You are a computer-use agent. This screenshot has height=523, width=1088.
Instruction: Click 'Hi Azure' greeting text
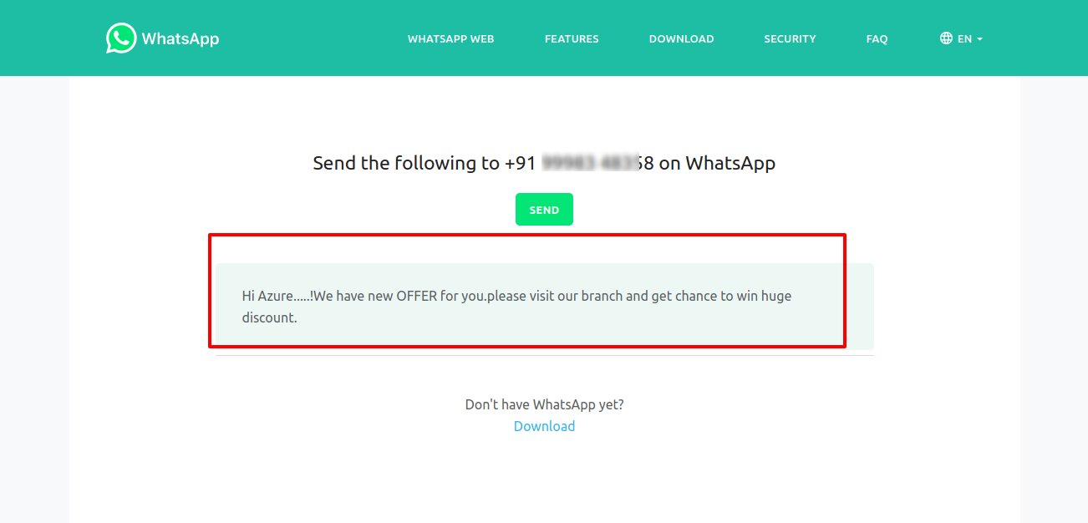tap(267, 296)
